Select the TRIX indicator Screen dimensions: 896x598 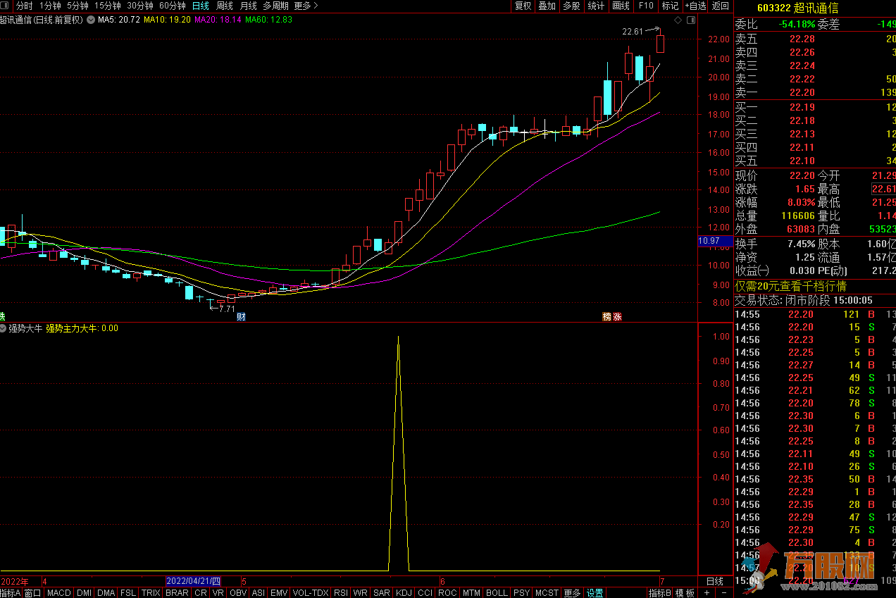coord(151,593)
